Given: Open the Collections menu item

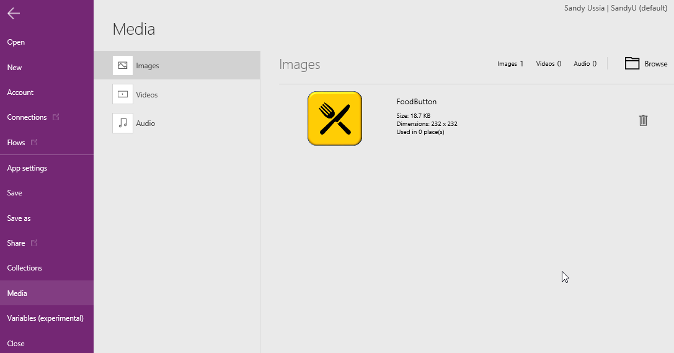Looking at the screenshot, I should [x=25, y=268].
